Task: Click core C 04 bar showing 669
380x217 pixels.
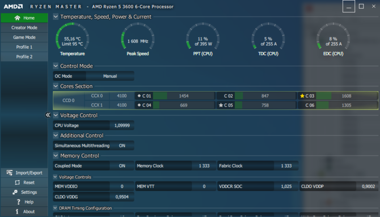Action: 184,105
